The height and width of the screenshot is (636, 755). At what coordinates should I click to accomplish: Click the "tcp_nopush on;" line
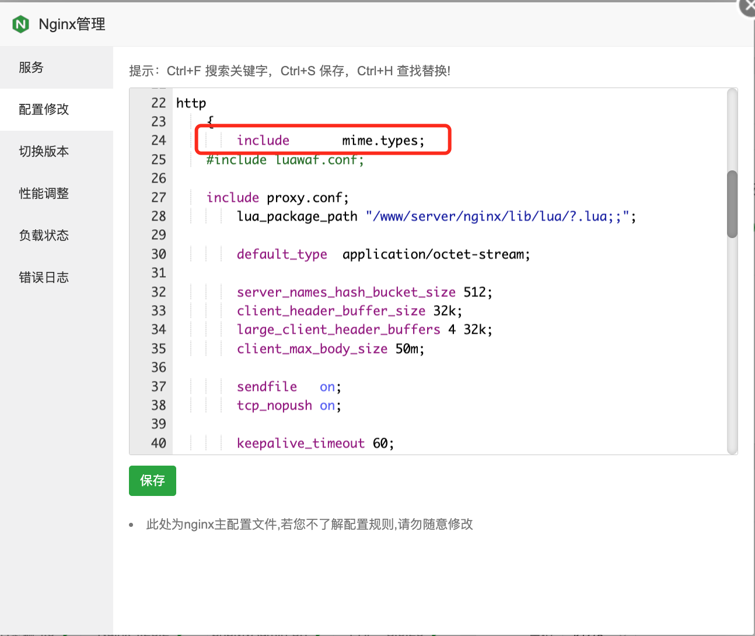(289, 406)
